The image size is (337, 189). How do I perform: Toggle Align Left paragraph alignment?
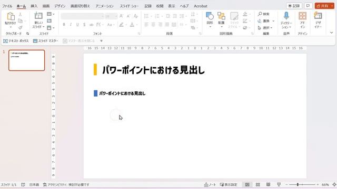[146, 25]
